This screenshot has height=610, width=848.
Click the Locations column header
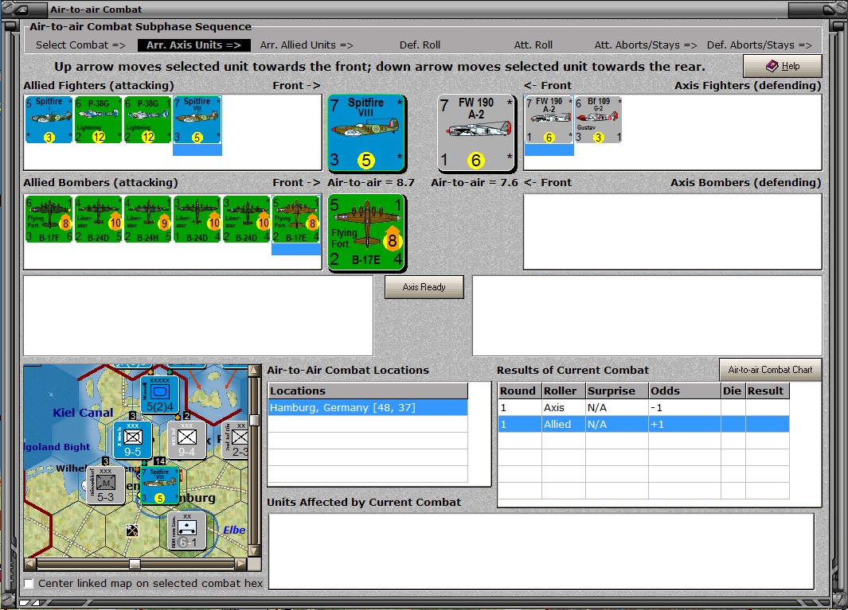tap(368, 391)
